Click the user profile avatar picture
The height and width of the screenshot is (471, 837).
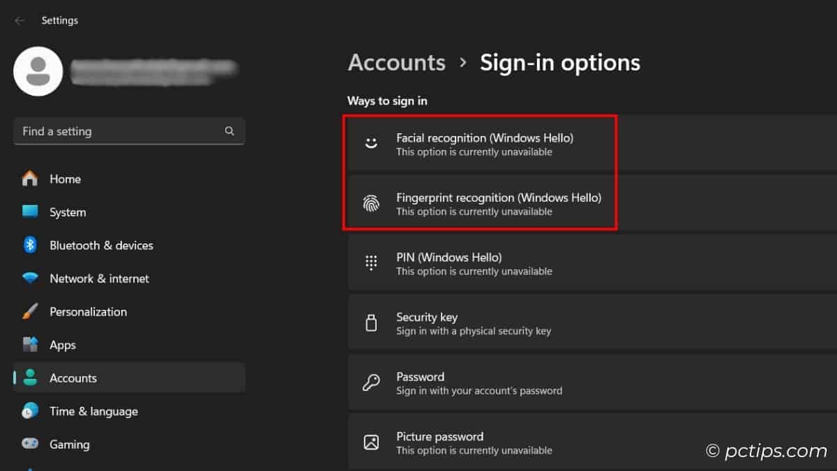click(39, 71)
